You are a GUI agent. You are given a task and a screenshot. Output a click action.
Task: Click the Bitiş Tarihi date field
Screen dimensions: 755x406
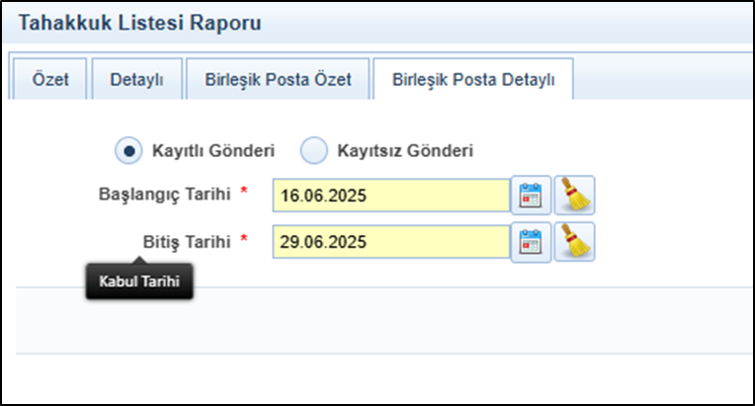tap(391, 242)
